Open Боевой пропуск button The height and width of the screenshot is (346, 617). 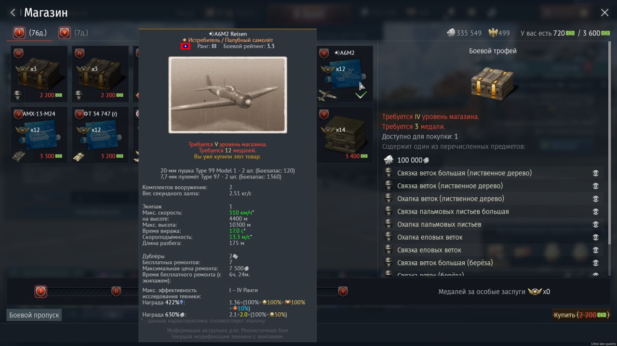coord(34,315)
